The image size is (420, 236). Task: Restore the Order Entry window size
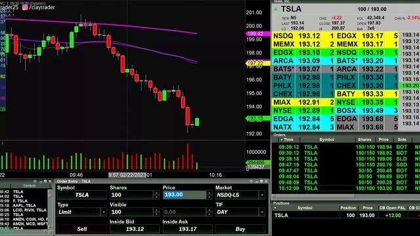pyautogui.click(x=261, y=181)
